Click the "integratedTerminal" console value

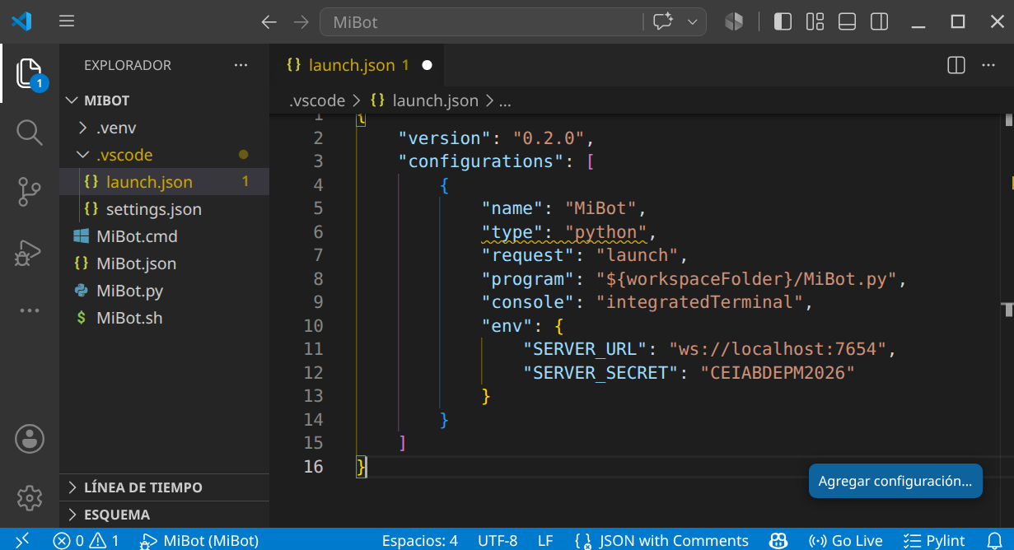[699, 302]
